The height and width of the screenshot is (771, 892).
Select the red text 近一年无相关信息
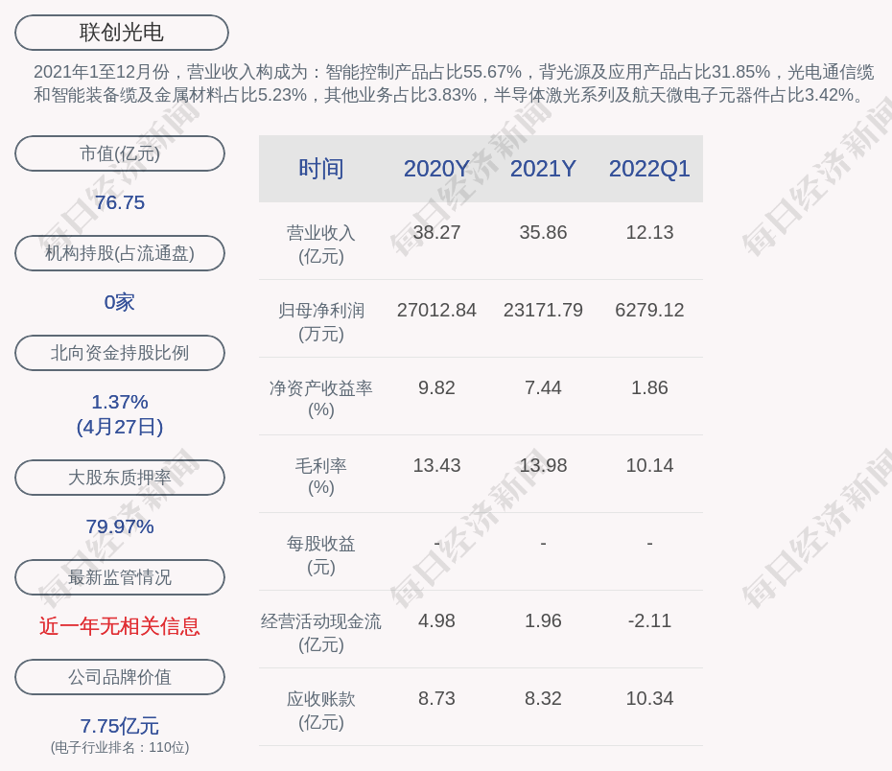[120, 626]
